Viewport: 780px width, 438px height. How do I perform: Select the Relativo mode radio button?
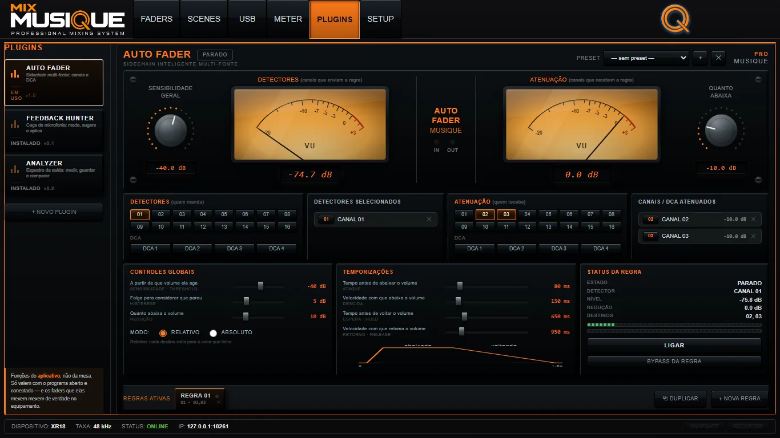[163, 332]
